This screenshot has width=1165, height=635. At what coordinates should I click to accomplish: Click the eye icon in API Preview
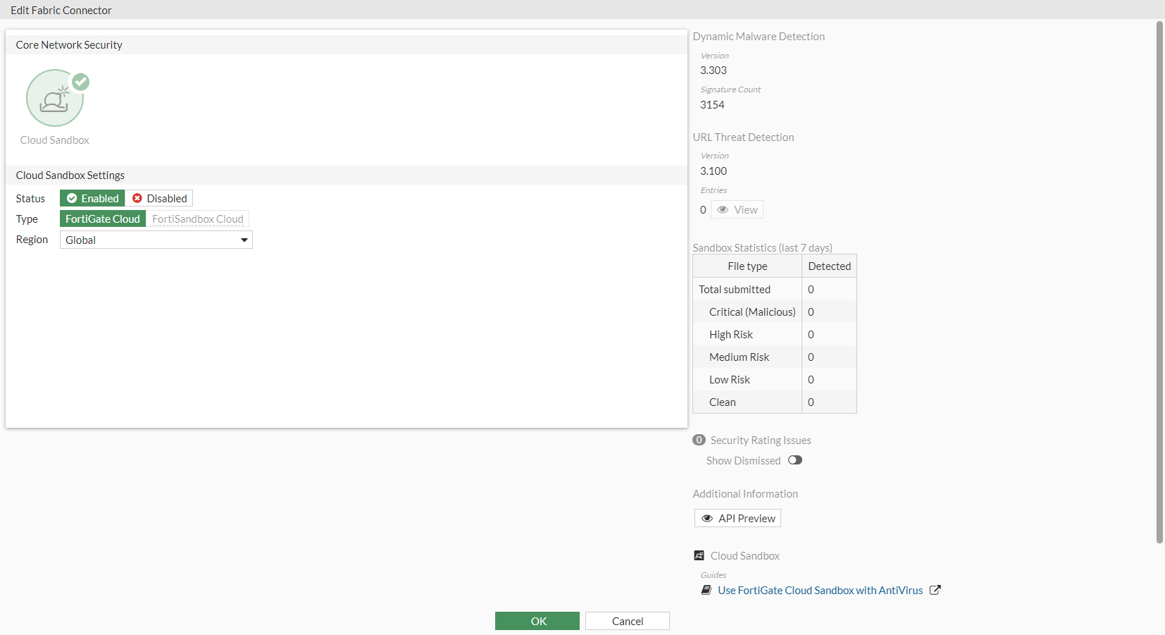click(x=707, y=519)
